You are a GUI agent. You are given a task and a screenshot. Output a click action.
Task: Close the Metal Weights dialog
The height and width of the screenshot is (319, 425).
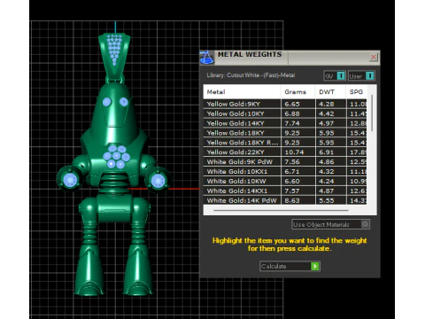point(374,57)
